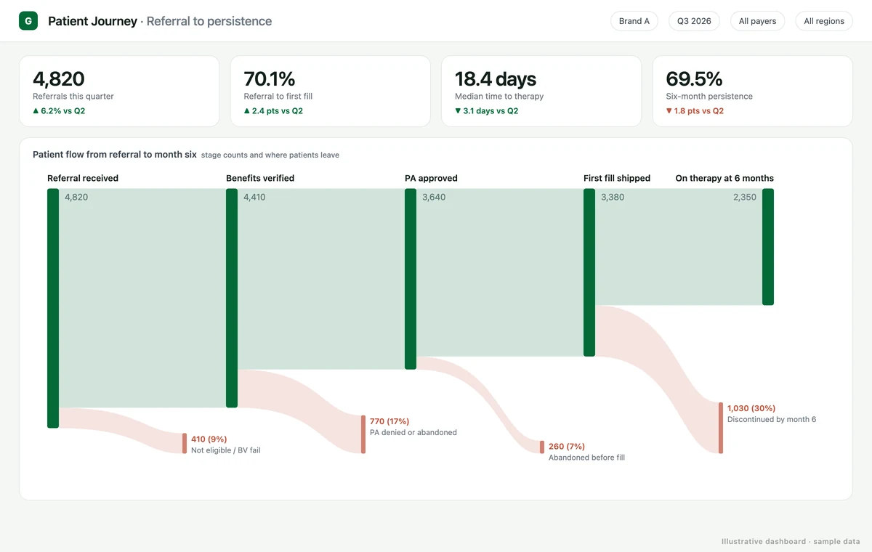Click the Benefits verified stage label
The image size is (872, 552).
260,178
